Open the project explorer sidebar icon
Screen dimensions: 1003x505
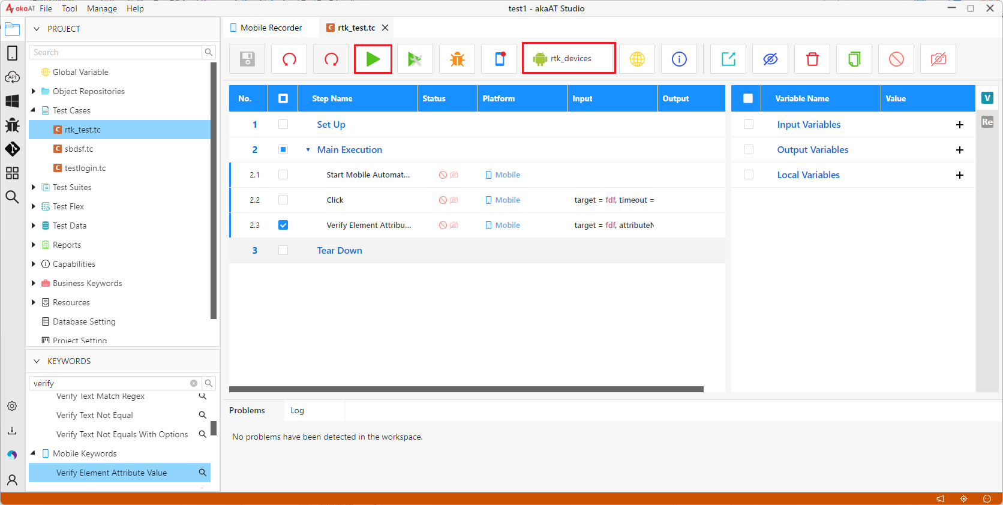pyautogui.click(x=12, y=29)
